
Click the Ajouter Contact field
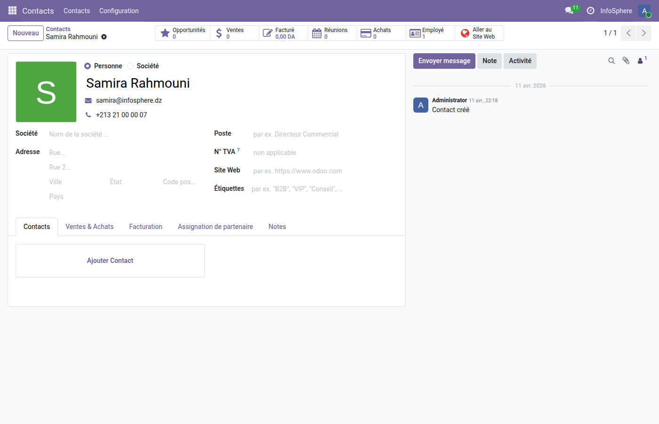tap(110, 261)
